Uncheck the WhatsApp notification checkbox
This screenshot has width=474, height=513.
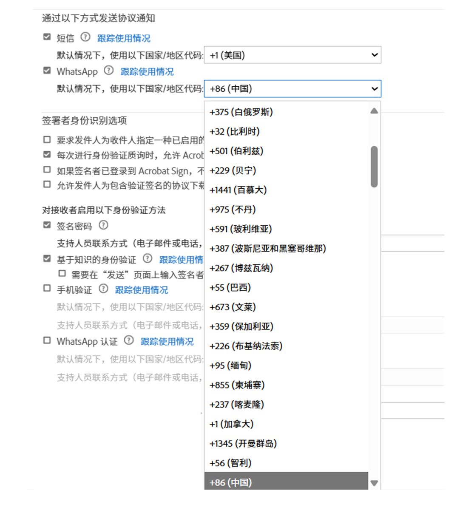[x=47, y=71]
